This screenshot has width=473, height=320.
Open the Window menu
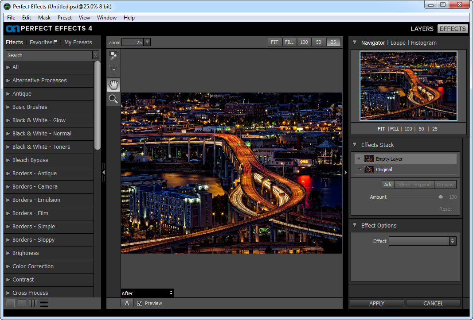pyautogui.click(x=107, y=17)
